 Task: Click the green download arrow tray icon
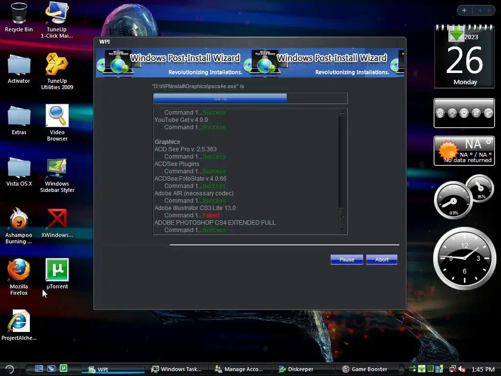[x=422, y=369]
